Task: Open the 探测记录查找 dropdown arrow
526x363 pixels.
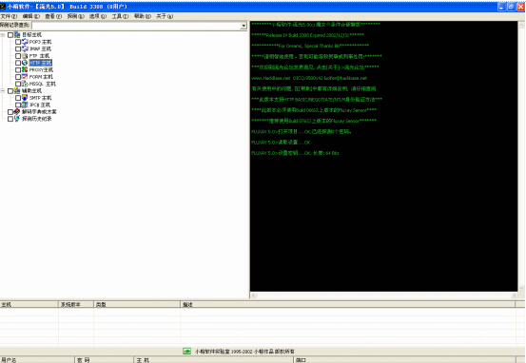Action: [244, 26]
